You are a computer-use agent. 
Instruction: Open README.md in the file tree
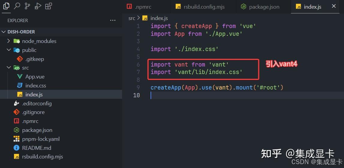36,148
